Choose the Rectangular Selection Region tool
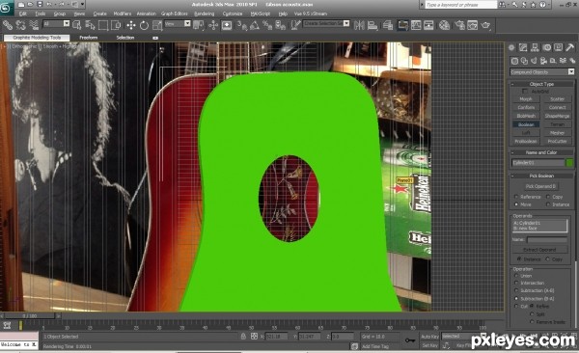 (x=103, y=25)
